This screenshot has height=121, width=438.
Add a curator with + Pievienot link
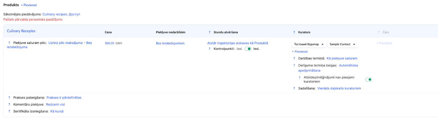tap(300, 52)
